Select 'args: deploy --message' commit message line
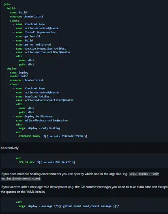 (69, 206)
